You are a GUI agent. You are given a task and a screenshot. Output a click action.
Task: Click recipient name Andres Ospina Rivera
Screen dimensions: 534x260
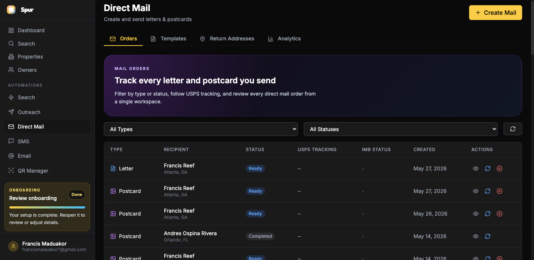click(x=190, y=233)
